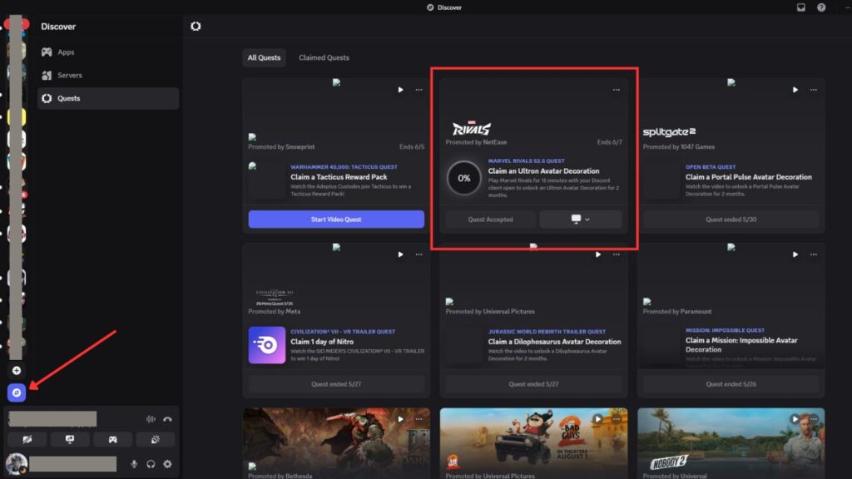This screenshot has width=852, height=479.
Task: Click the "Discover" heading in the sidebar
Action: point(58,26)
